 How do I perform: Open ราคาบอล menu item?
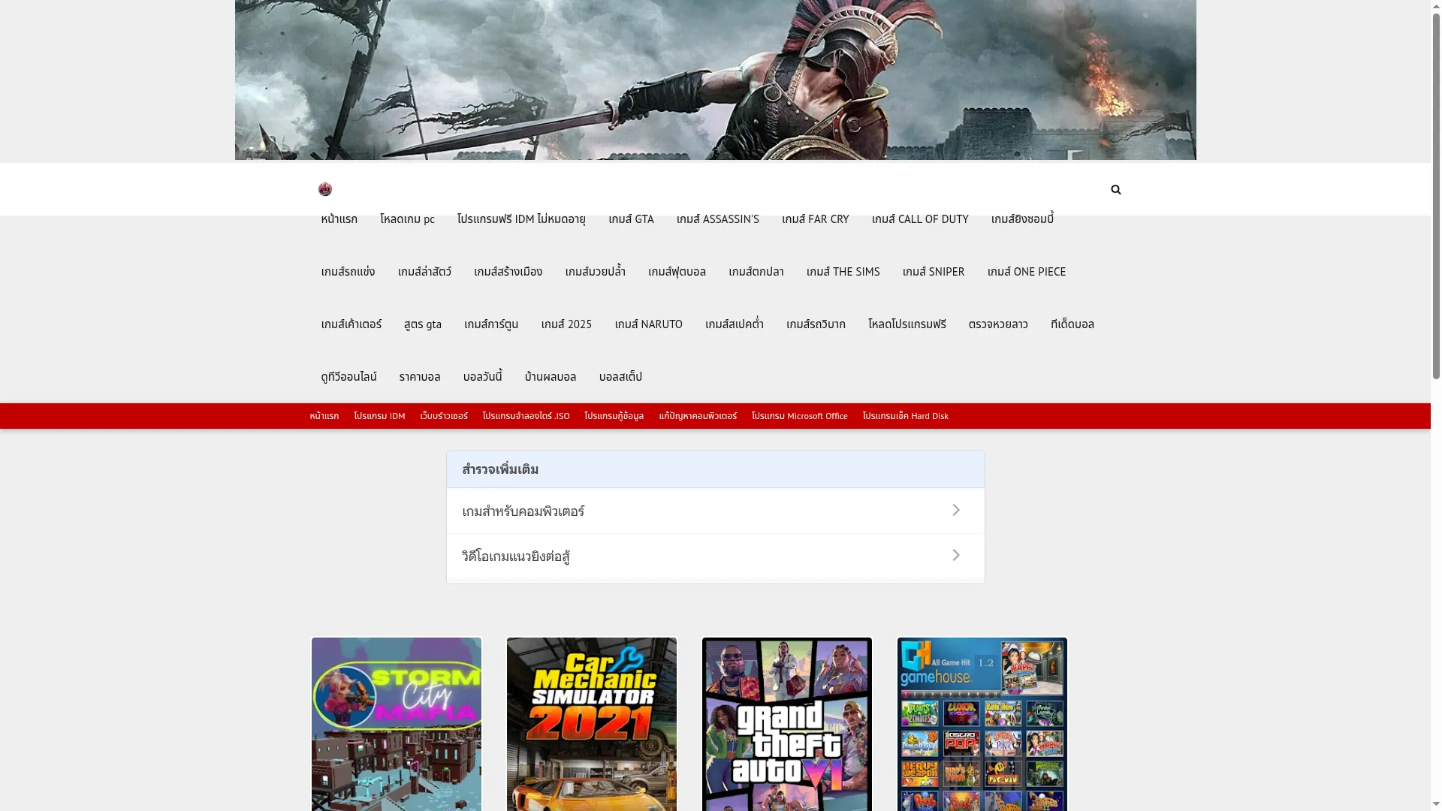(419, 377)
